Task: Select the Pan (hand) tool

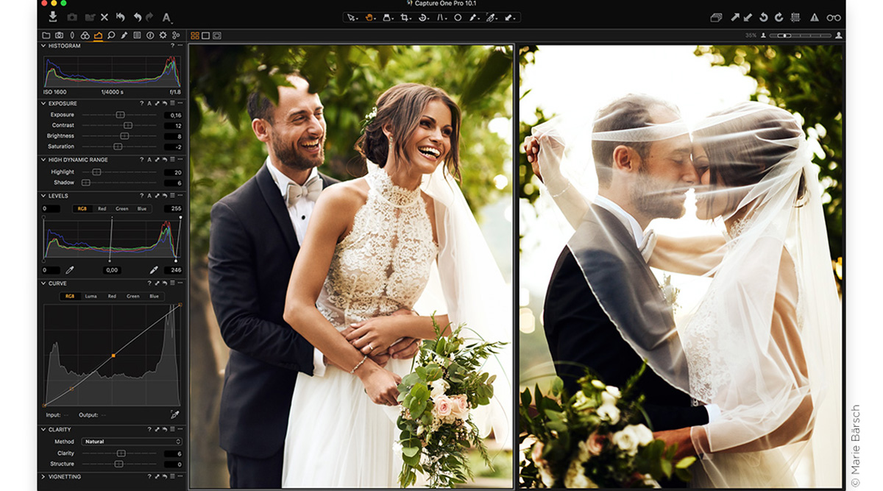Action: (369, 16)
